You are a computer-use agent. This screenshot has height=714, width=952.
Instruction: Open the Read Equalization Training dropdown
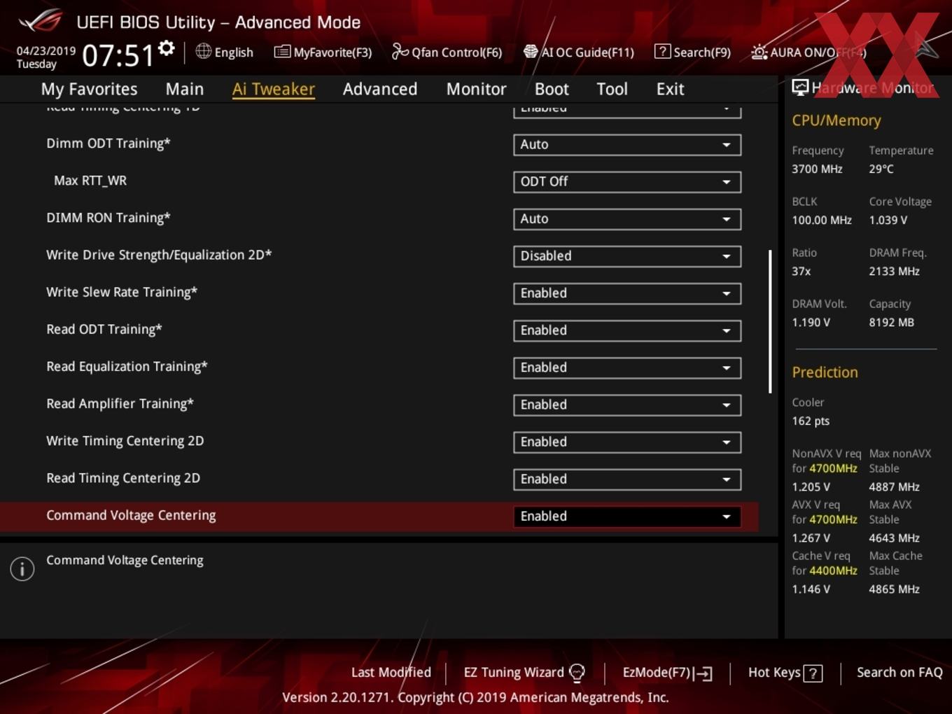tap(627, 367)
